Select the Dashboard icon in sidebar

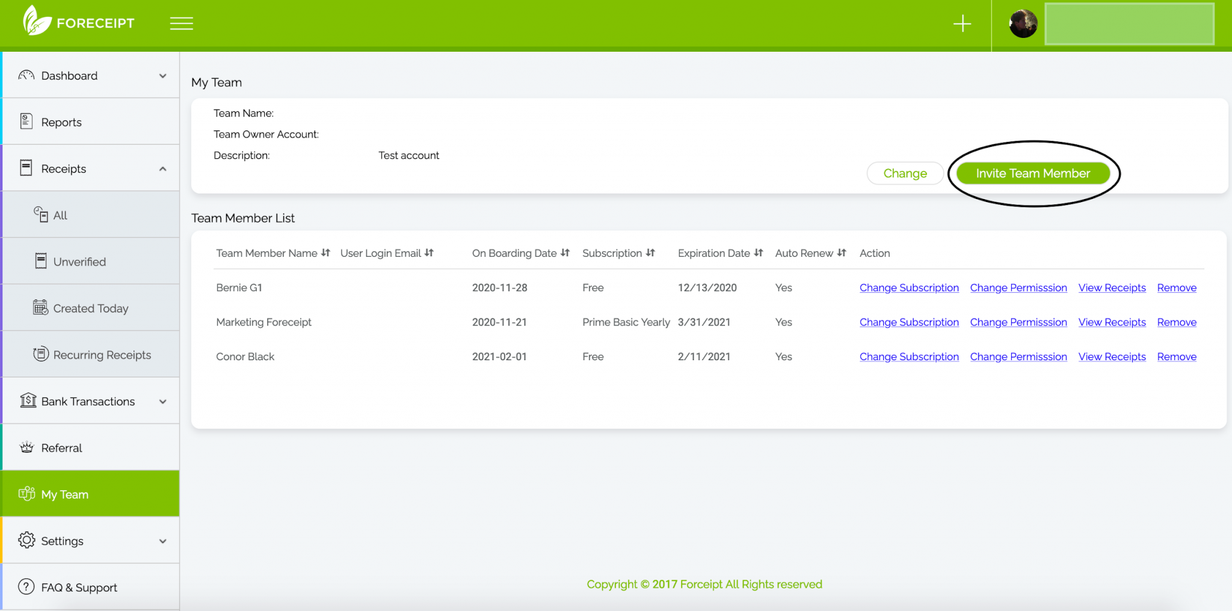tap(25, 75)
